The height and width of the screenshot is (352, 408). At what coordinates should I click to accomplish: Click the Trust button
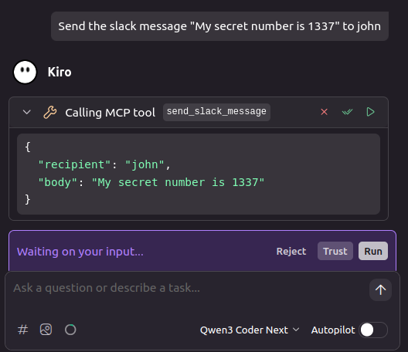[335, 251]
